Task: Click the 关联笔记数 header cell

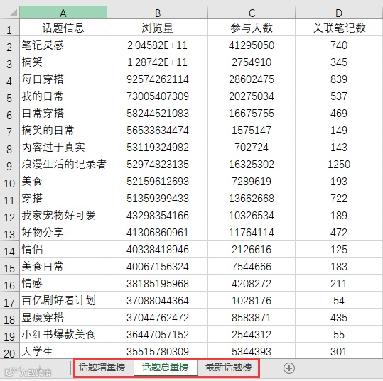Action: (x=339, y=28)
